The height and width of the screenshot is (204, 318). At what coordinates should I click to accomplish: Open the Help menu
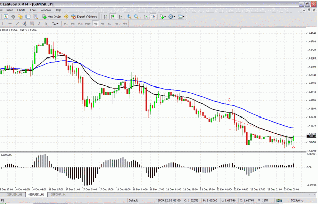58,10
